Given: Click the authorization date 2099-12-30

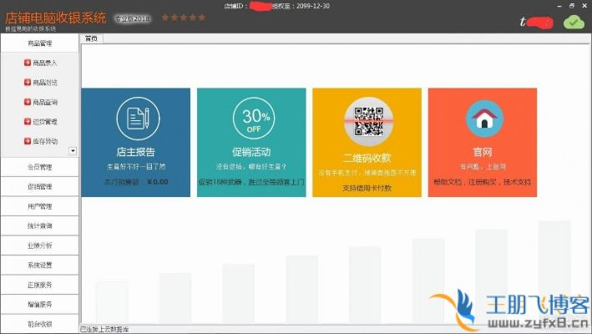Looking at the screenshot, I should click(313, 6).
